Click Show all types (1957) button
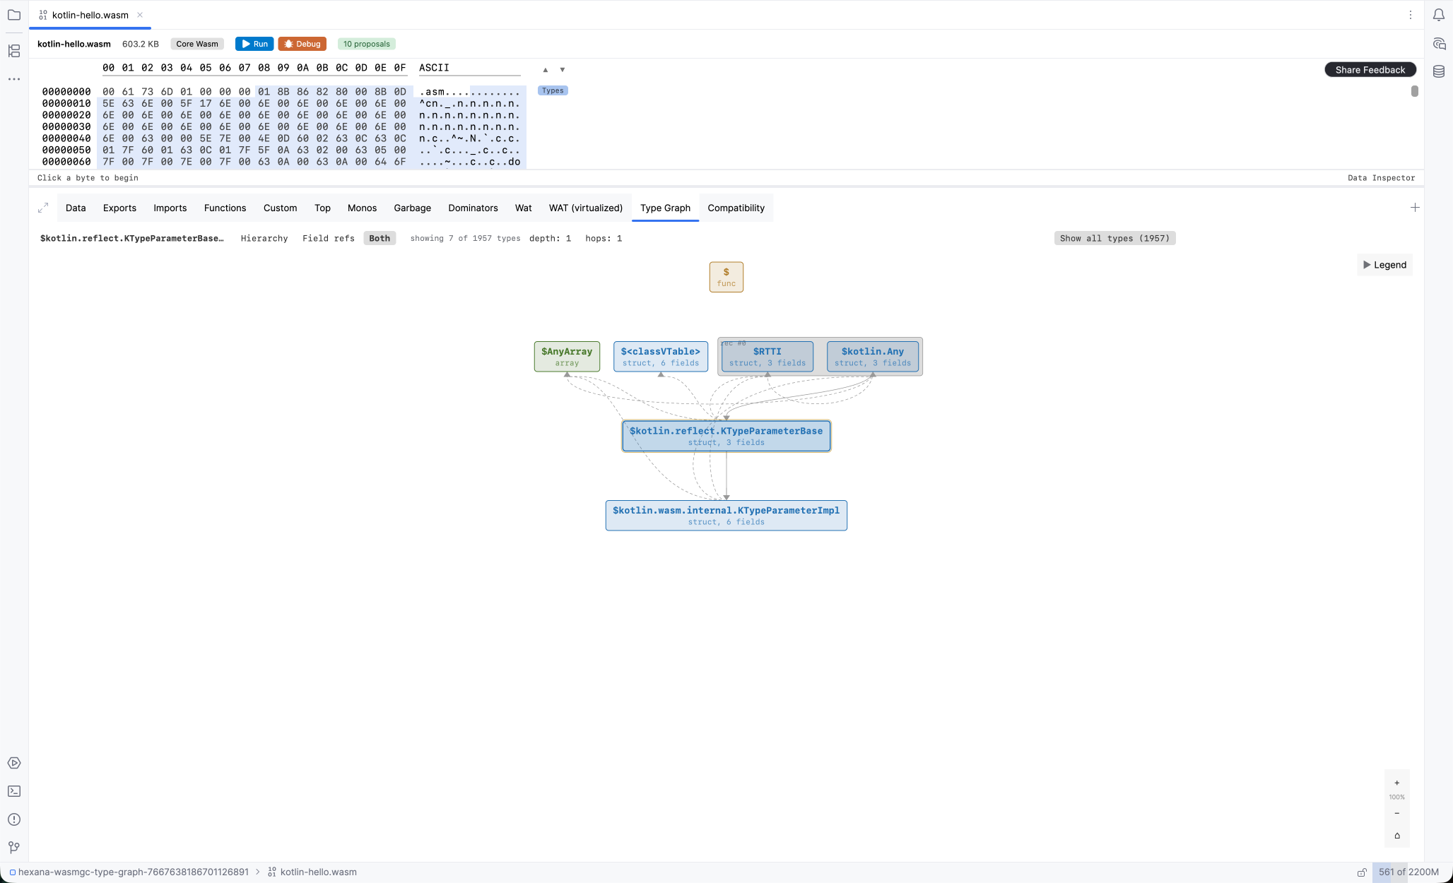 pos(1114,238)
